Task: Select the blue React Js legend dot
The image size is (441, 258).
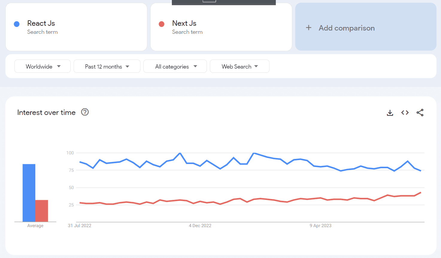Action: click(16, 24)
